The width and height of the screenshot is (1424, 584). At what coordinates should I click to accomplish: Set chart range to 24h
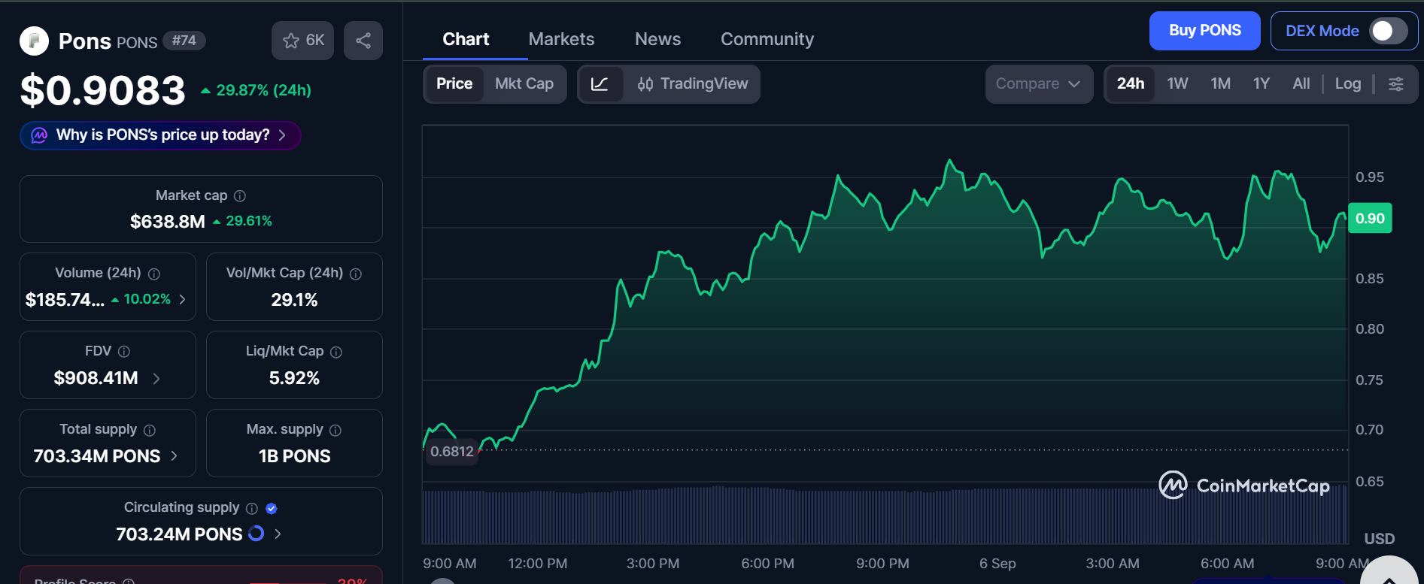point(1130,84)
